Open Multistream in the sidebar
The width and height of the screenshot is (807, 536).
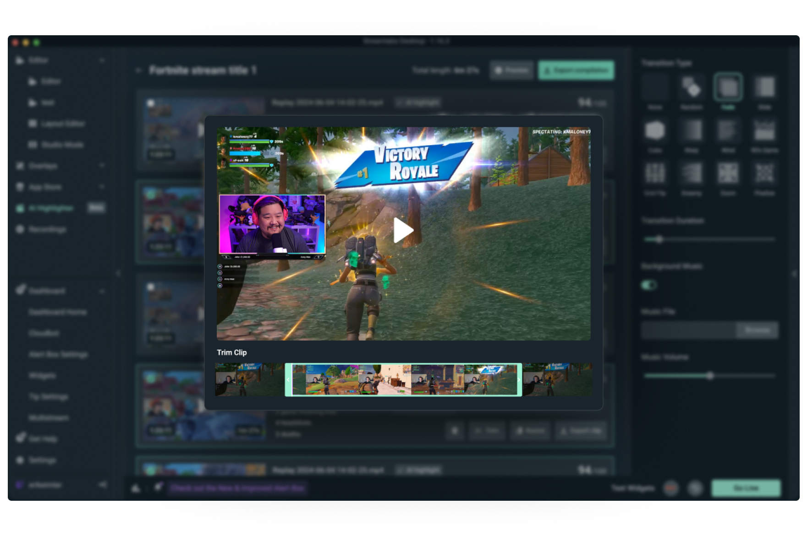click(x=49, y=417)
